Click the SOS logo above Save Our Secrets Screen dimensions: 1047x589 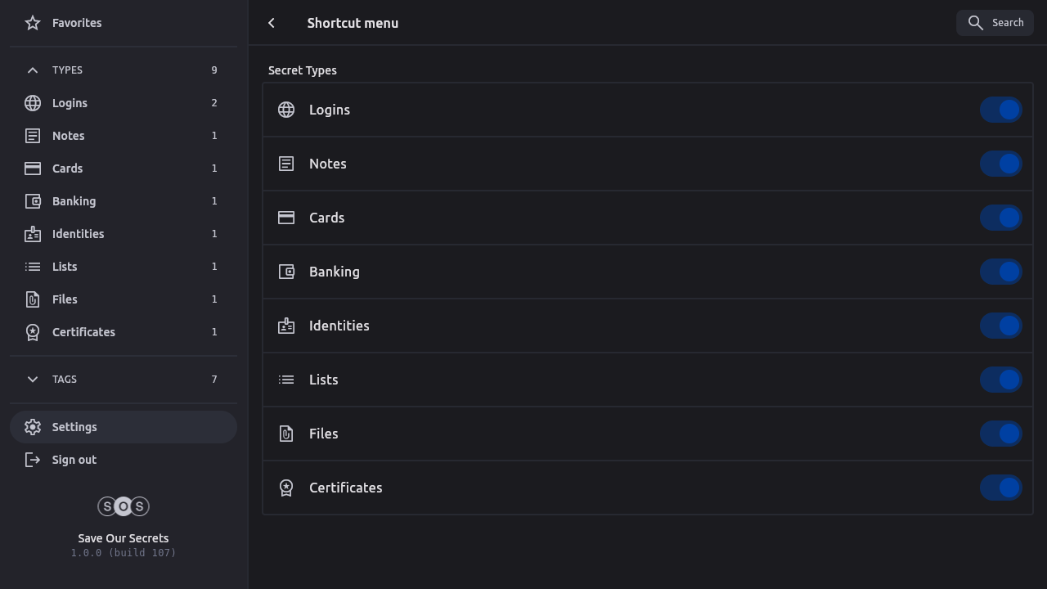[124, 506]
